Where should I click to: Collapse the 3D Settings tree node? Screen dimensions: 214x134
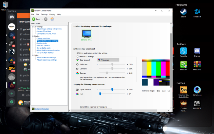[32, 26]
